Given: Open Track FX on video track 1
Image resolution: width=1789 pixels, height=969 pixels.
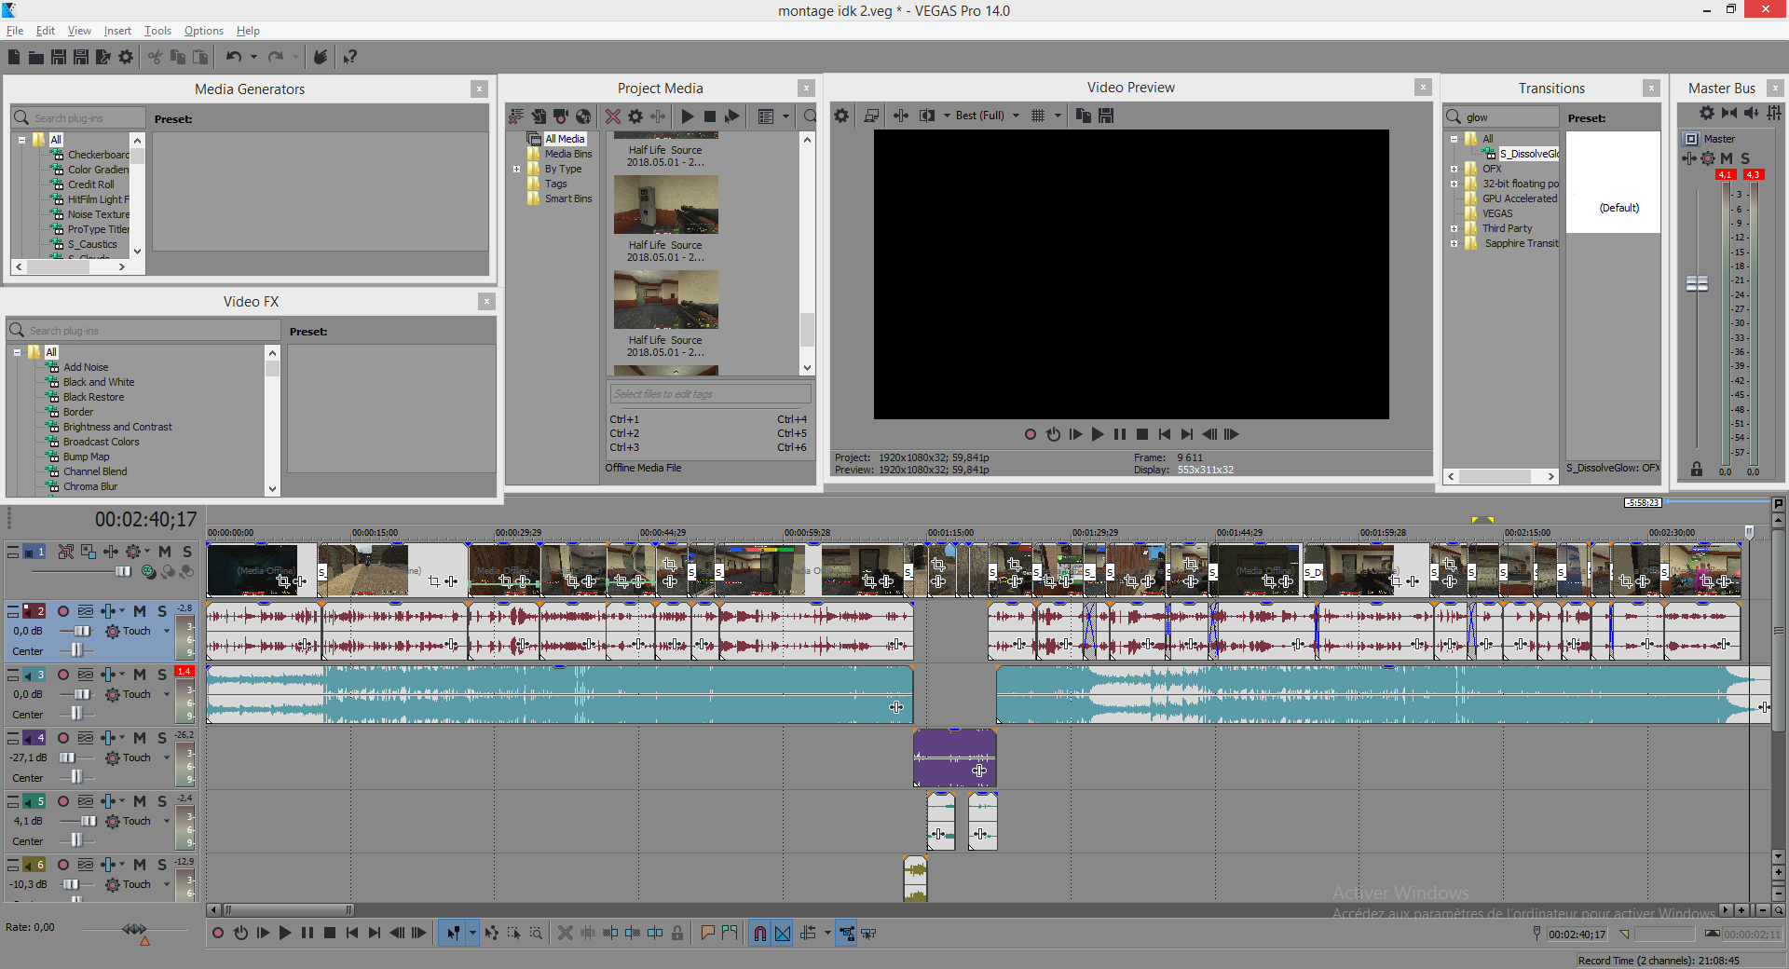Looking at the screenshot, I should (111, 552).
